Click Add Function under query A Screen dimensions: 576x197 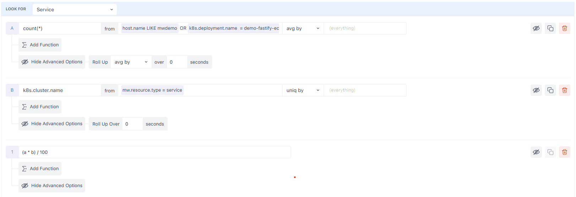click(x=40, y=45)
